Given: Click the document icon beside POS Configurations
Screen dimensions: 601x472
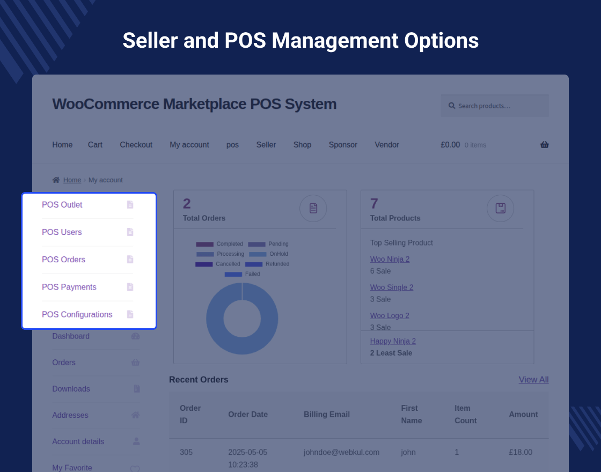Looking at the screenshot, I should point(130,314).
